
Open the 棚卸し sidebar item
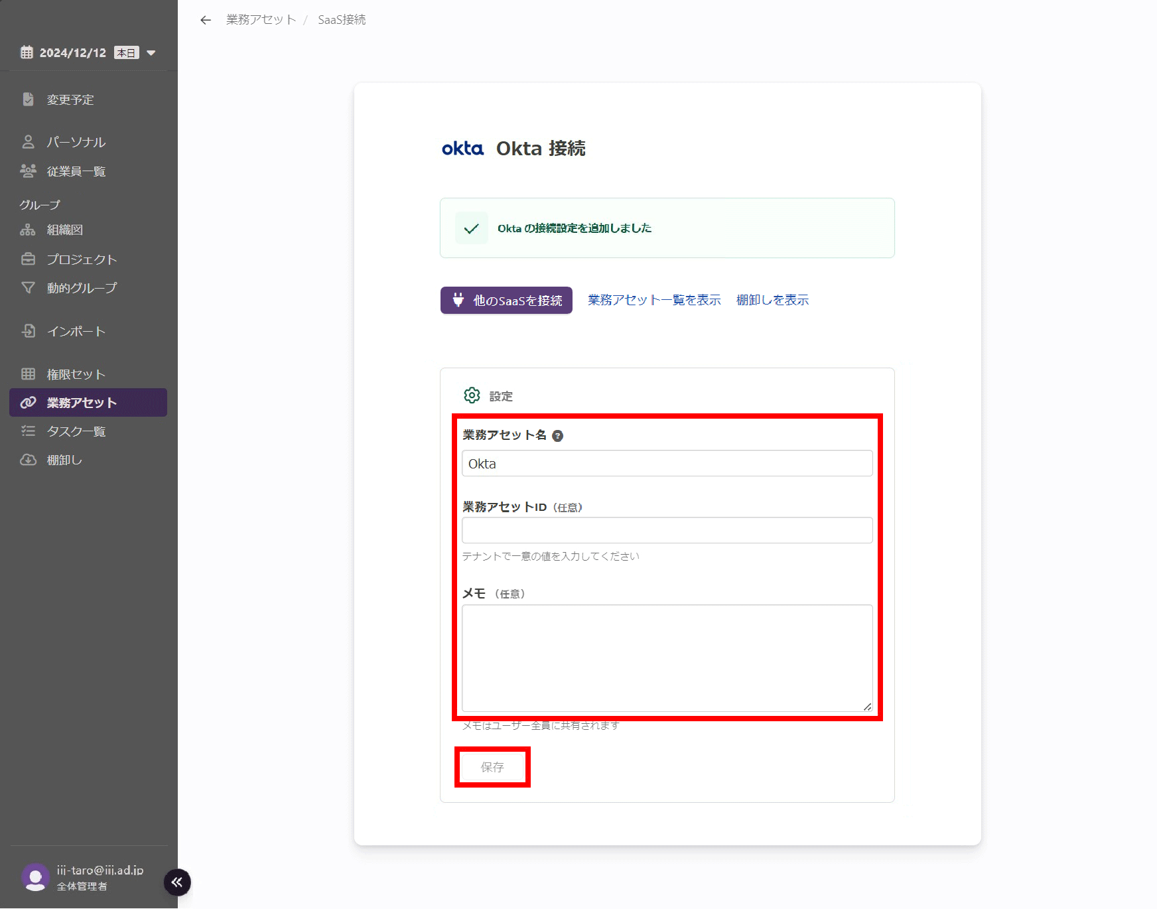[64, 460]
